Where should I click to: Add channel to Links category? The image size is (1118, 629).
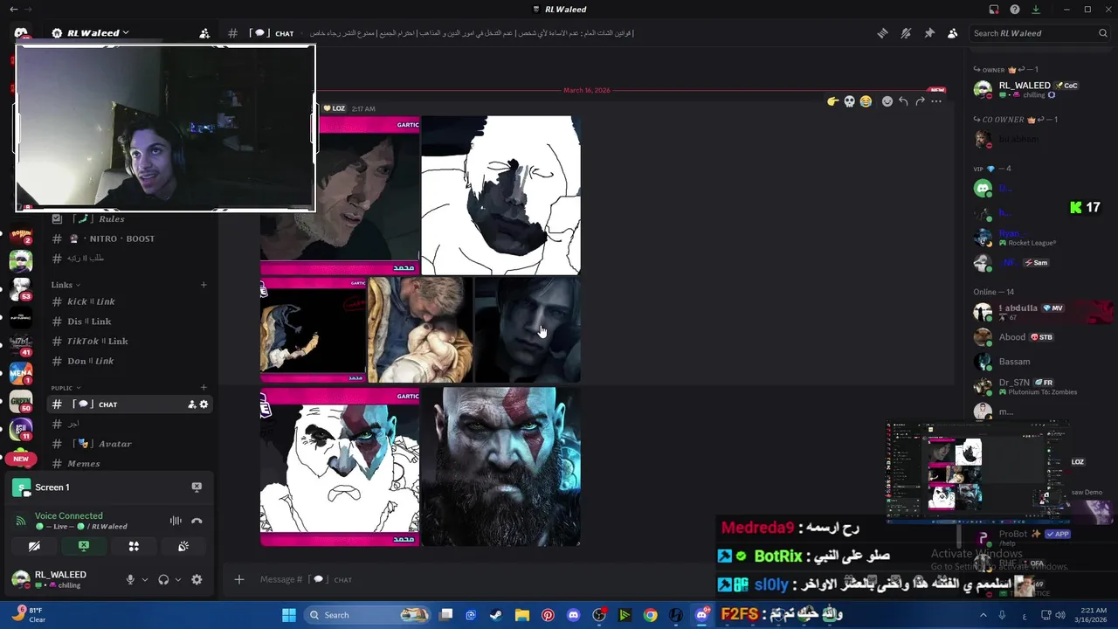coord(204,285)
